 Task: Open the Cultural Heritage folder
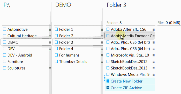point(22,36)
